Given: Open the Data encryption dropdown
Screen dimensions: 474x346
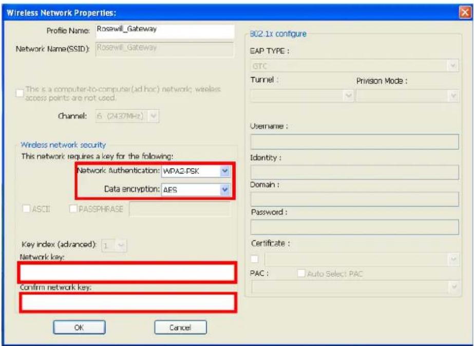Looking at the screenshot, I should [x=195, y=190].
